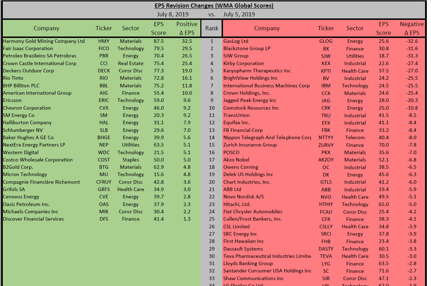Select 'Petroleo Brasileiro SA Petrobras' cell
Screen dimensions: 431x286
pyautogui.click(x=39, y=56)
